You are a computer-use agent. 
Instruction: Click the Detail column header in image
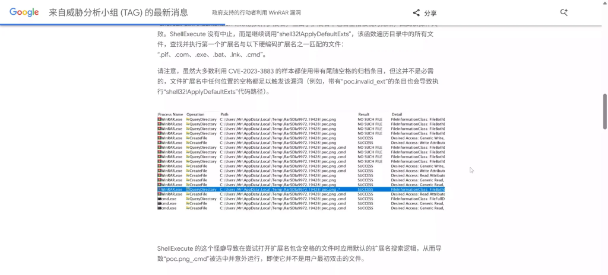(x=397, y=114)
